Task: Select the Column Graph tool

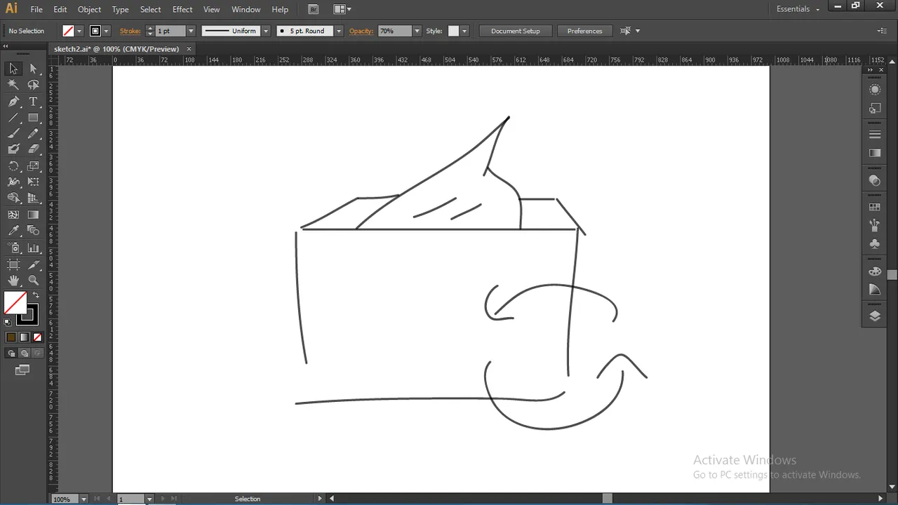Action: pos(33,248)
